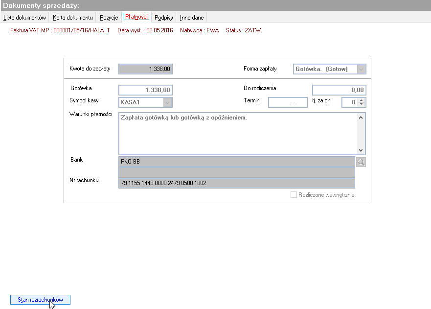Toggle the Rozliczone wewnętrznie checkbox
The image size is (431, 309).
coord(294,195)
